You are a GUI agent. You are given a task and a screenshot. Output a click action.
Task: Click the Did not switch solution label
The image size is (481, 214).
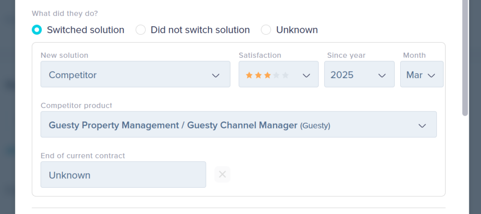pyautogui.click(x=200, y=30)
